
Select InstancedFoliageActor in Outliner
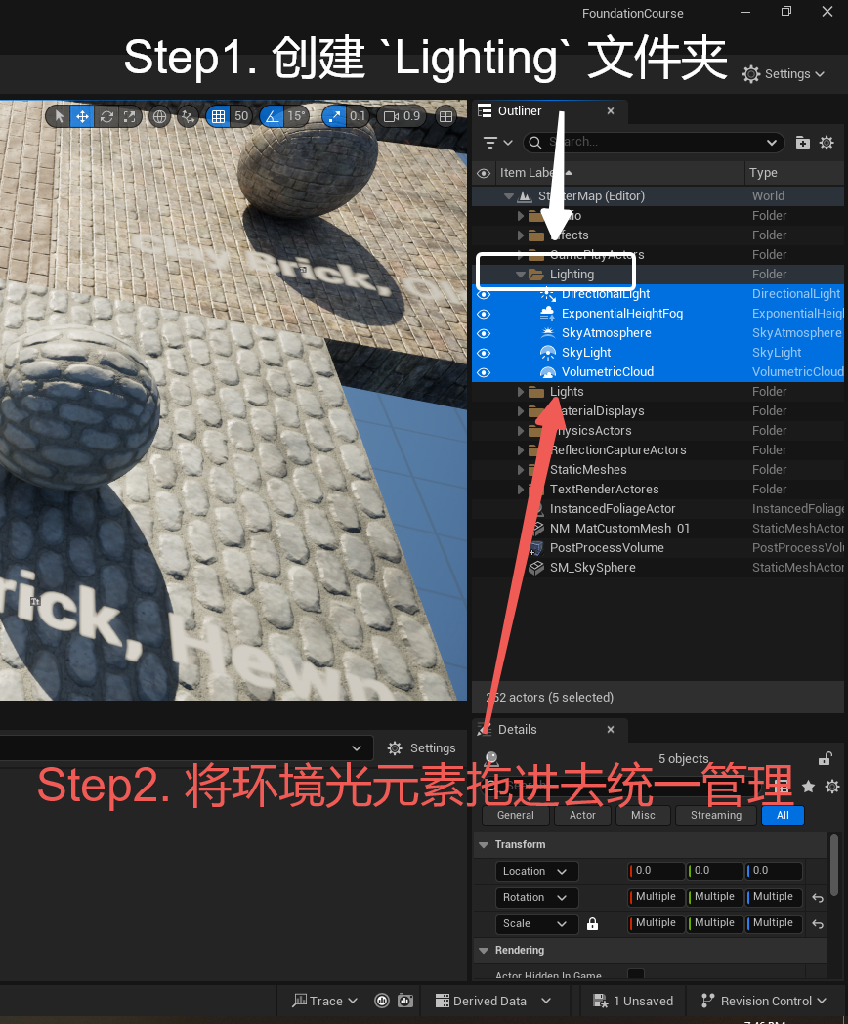(x=613, y=509)
